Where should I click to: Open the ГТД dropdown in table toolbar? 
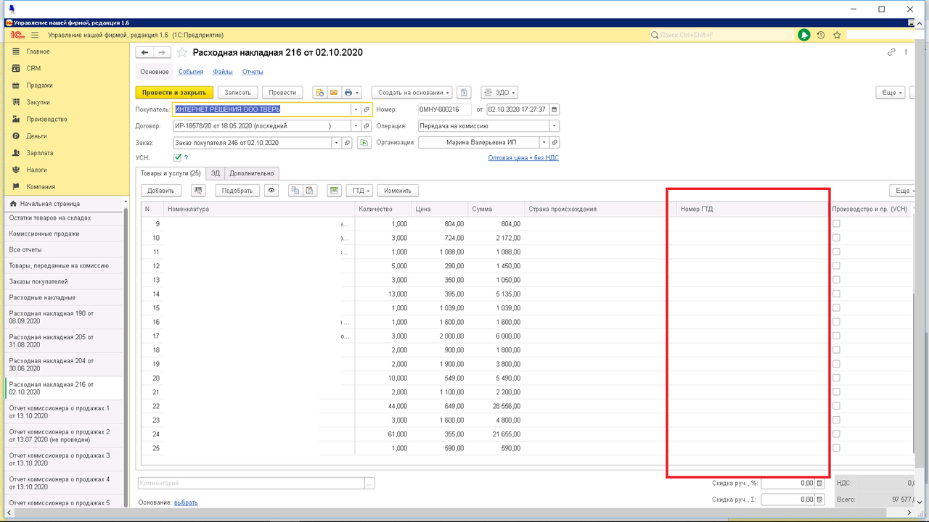click(359, 190)
